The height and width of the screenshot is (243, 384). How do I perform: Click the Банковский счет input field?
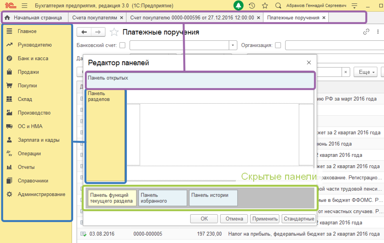pos(179,45)
